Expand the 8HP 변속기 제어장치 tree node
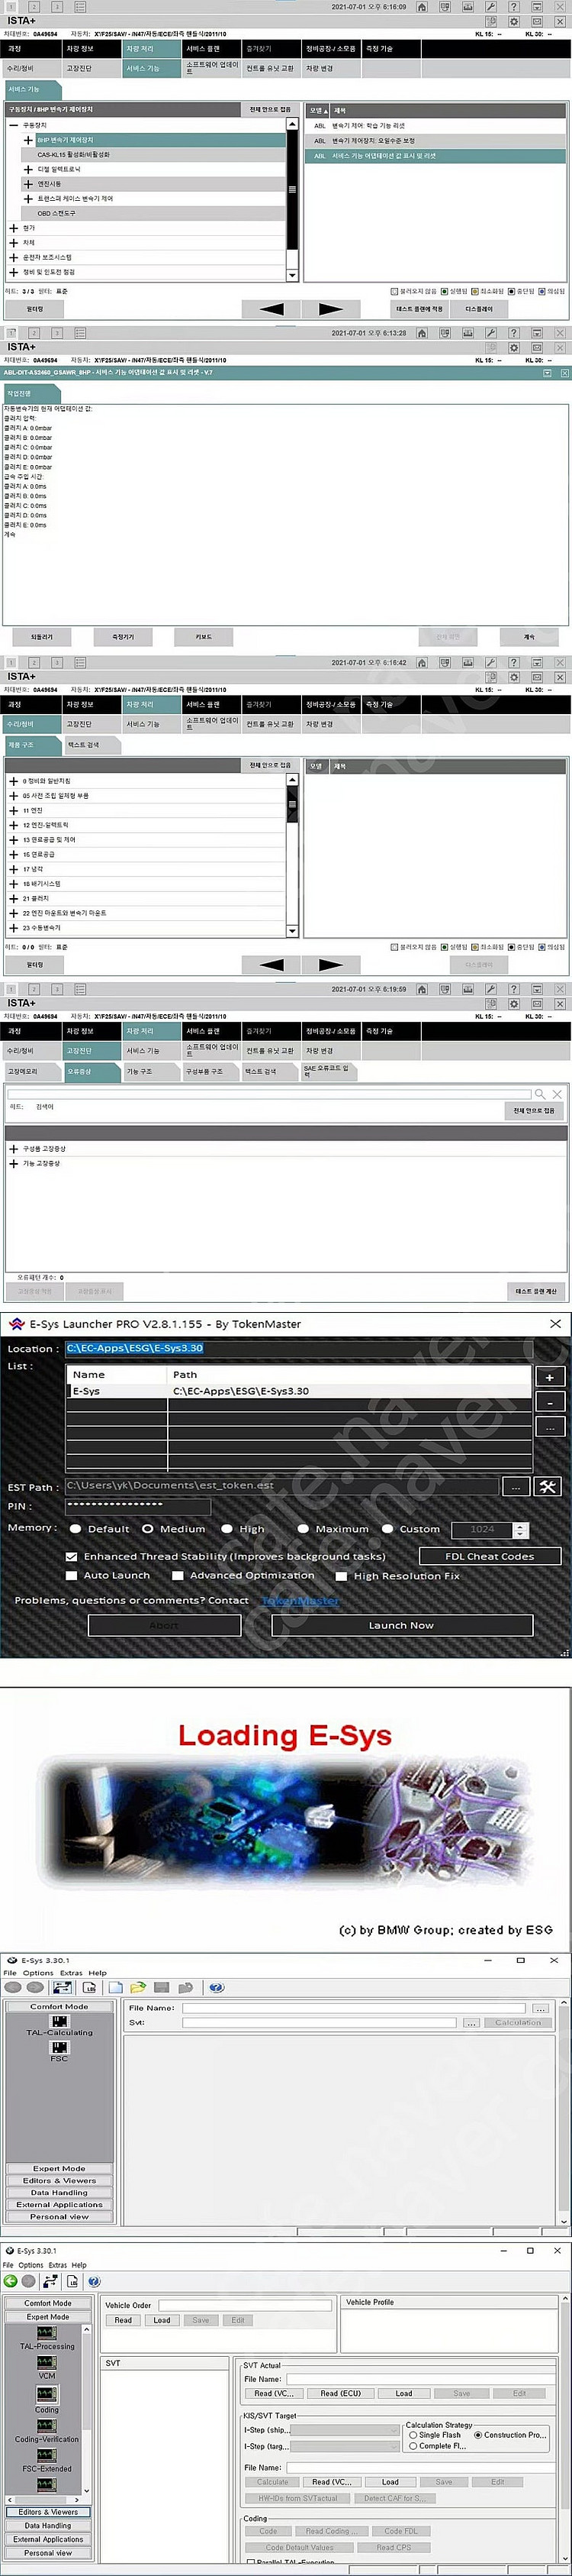572x2576 pixels. pyautogui.click(x=28, y=140)
